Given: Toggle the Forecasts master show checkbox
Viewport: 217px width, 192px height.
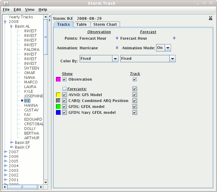Looking at the screenshot, I should click(64, 89).
